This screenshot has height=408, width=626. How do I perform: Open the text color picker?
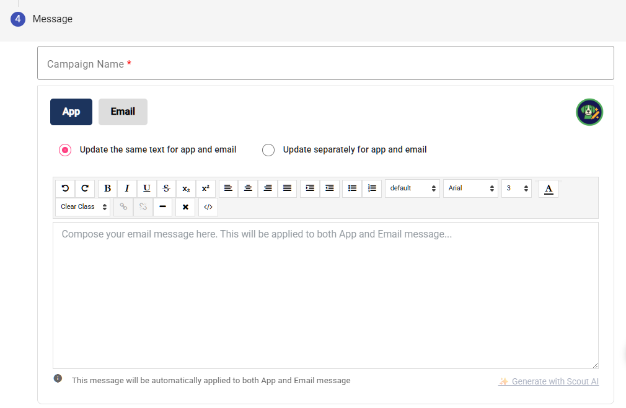(549, 188)
